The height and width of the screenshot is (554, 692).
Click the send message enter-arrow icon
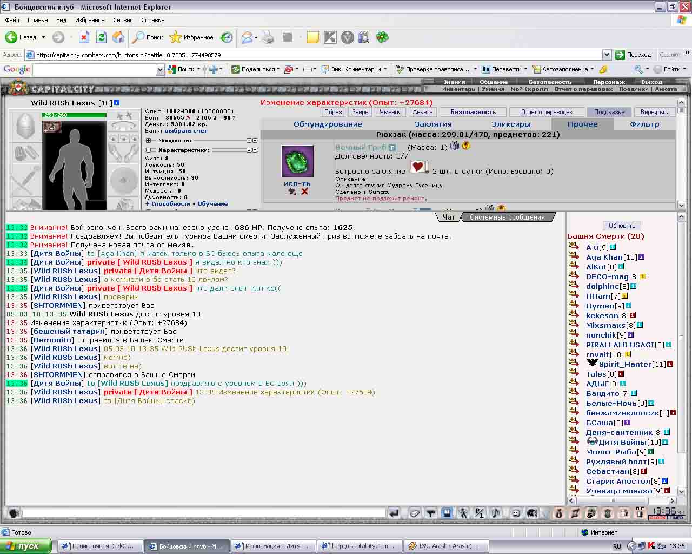pyautogui.click(x=395, y=513)
